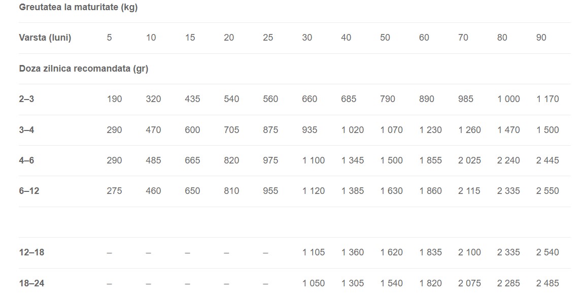Click the 'Greutatea la maturitate (kg)' heading
Image resolution: width=582 pixels, height=296 pixels.
tap(78, 8)
